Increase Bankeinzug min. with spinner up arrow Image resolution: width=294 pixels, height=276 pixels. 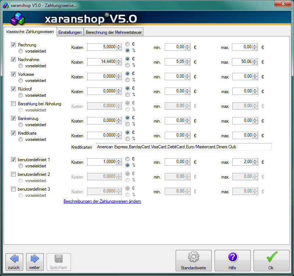(x=187, y=119)
